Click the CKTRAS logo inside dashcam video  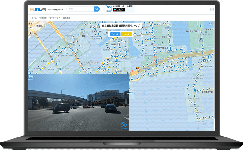[x=124, y=126]
